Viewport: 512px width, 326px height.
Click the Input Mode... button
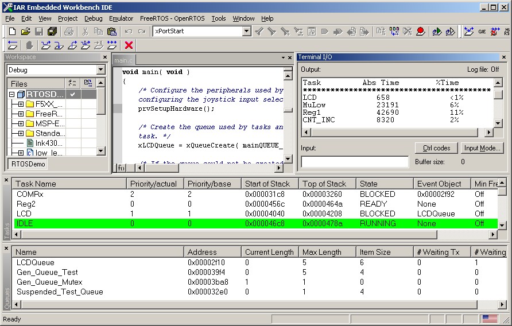(482, 148)
